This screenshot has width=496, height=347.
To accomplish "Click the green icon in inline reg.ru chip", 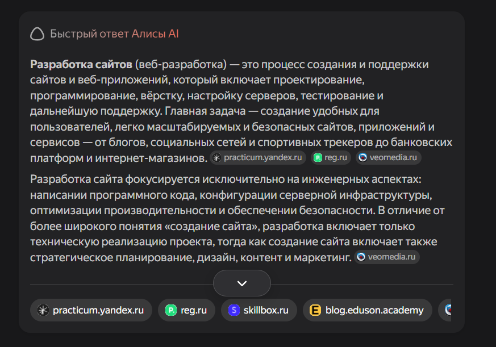I will pyautogui.click(x=318, y=158).
